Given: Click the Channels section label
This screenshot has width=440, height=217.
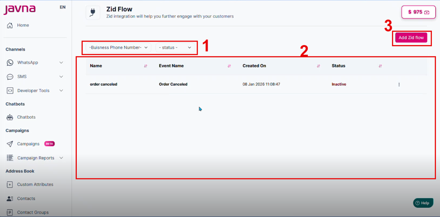Looking at the screenshot, I should click(x=15, y=49).
